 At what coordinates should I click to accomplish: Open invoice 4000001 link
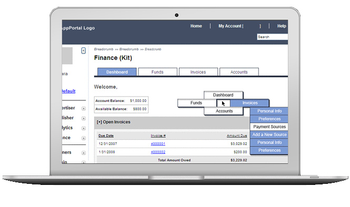click(158, 144)
